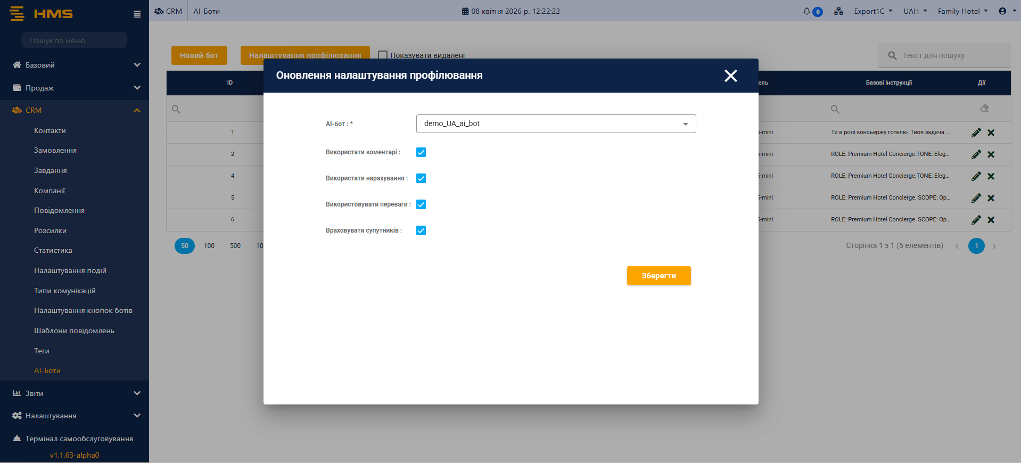1021x463 pixels.
Task: Open the network structure icon in top bar
Action: point(838,11)
